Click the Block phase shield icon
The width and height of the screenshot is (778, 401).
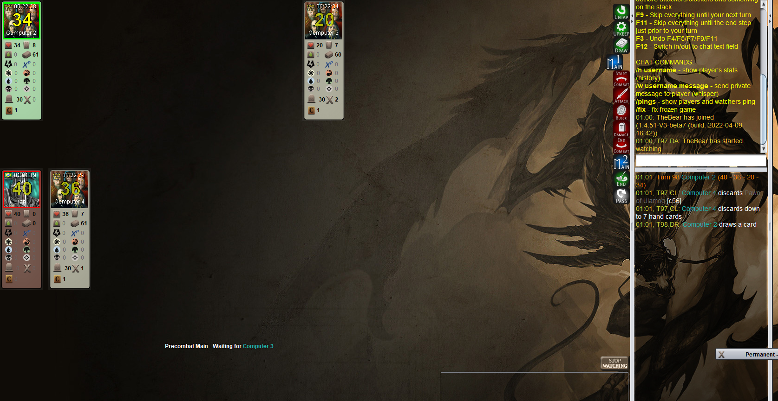[621, 112]
